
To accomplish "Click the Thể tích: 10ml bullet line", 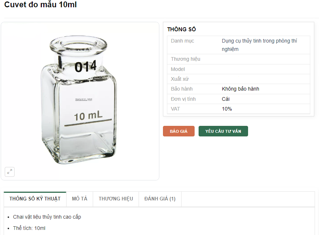I will pos(29,228).
